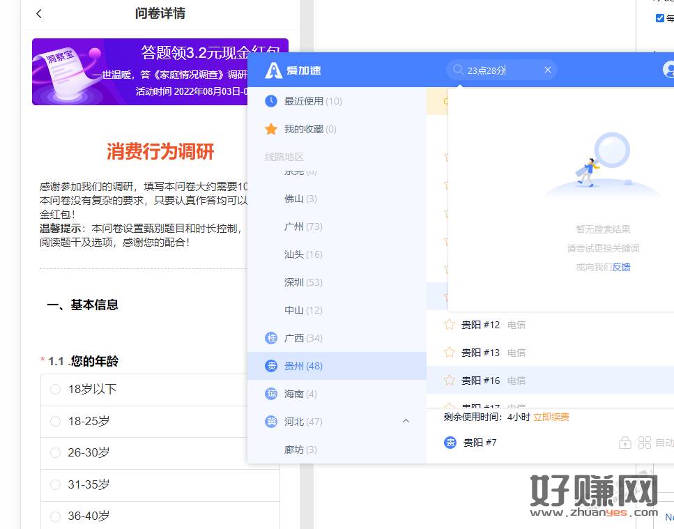Click the star icon beside 我的收藏
Screen dimensions: 674x529
271,129
